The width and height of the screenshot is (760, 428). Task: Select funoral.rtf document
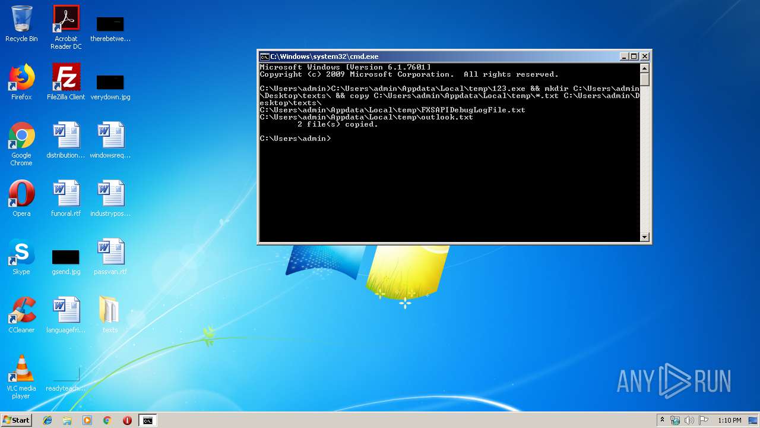pos(66,199)
